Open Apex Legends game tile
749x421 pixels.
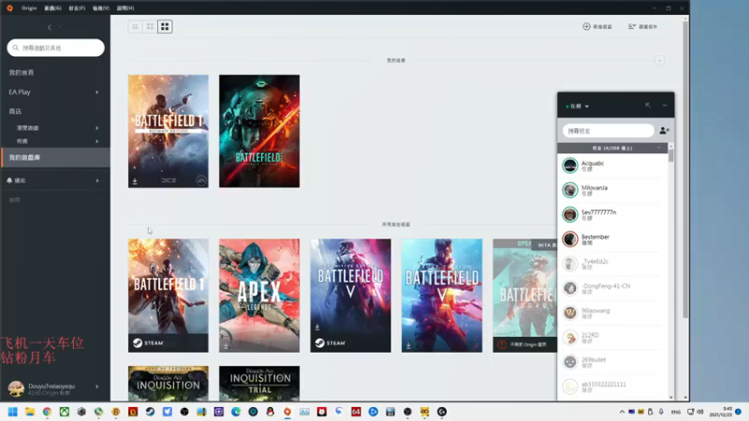pos(259,296)
